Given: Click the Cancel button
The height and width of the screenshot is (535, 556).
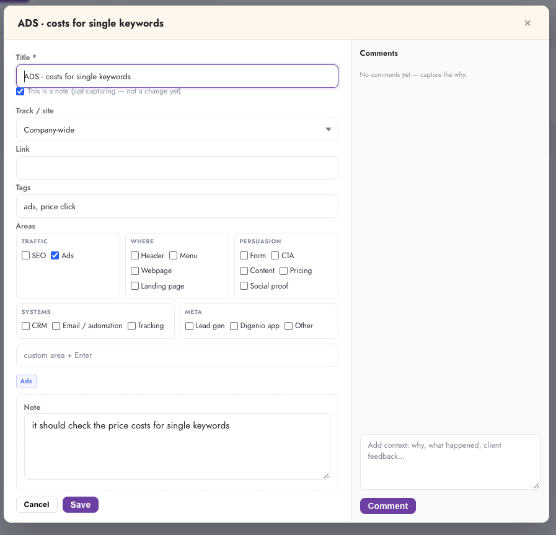Looking at the screenshot, I should tap(37, 505).
